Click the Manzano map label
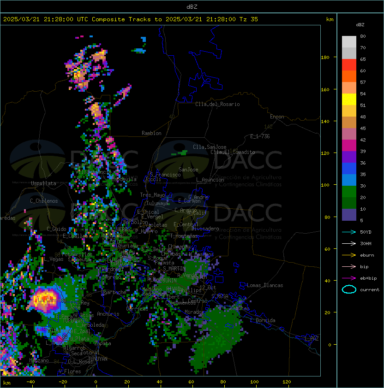Image resolution: width=384 pixels, height=388 pixels. click(x=39, y=360)
